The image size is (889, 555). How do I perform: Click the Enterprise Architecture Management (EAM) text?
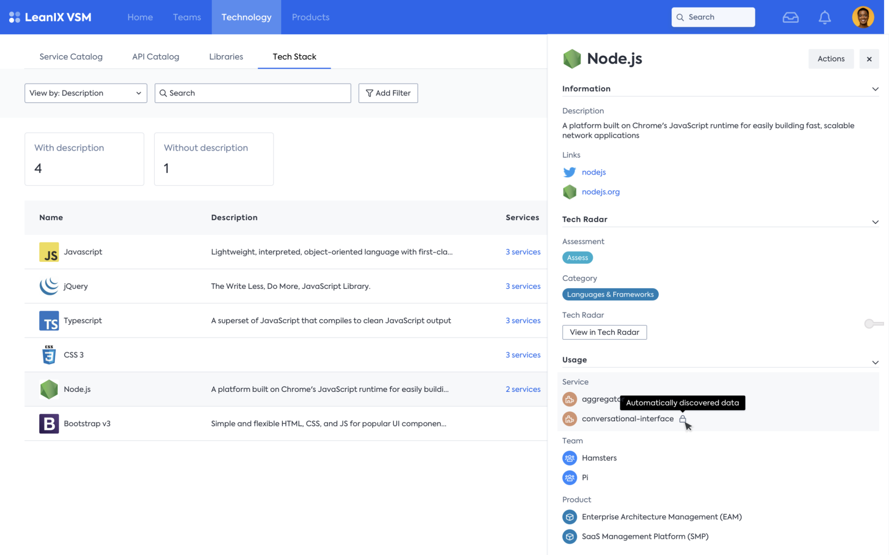pos(662,517)
